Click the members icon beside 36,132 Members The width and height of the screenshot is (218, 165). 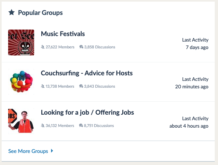tap(43, 125)
